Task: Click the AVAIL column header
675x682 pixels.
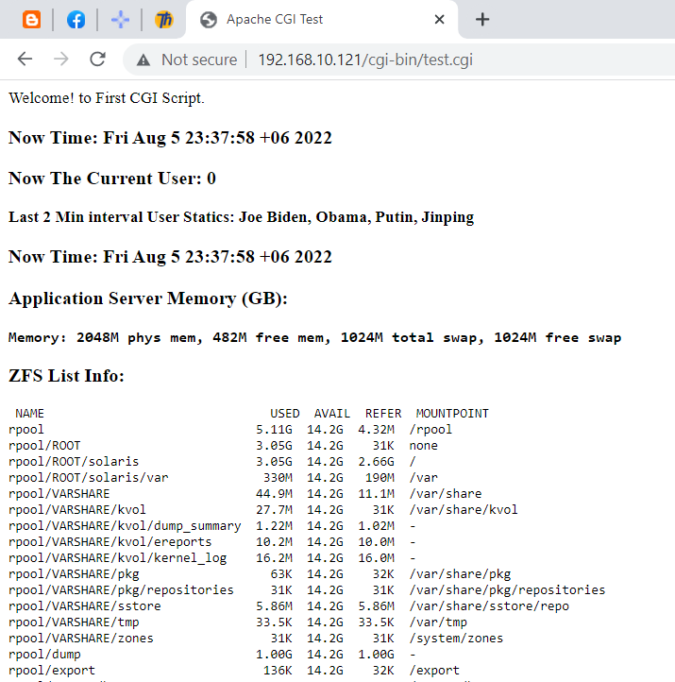Action: pos(332,413)
